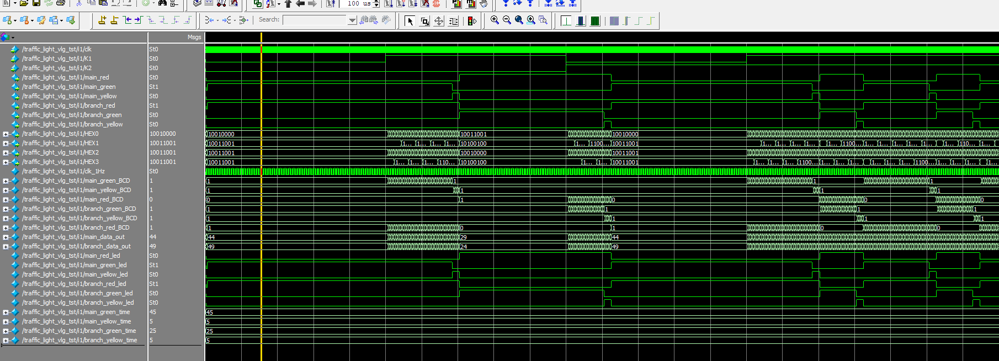The image size is (999, 361).
Task: Click the Zoom Out magnifier icon
Action: (x=507, y=20)
